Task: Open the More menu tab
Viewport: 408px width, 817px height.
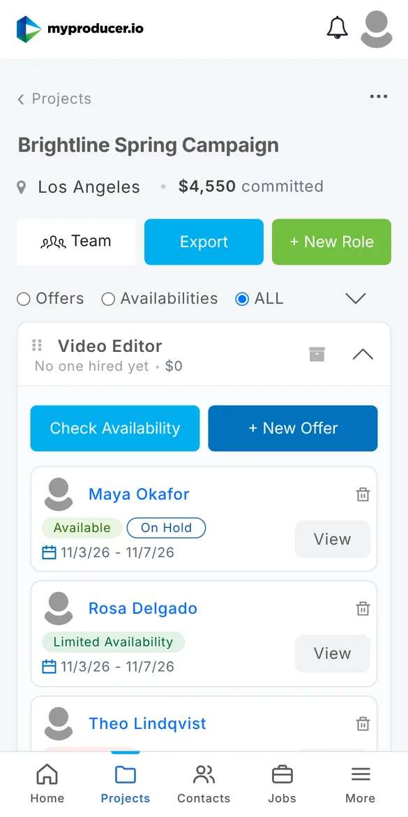Action: pyautogui.click(x=360, y=784)
